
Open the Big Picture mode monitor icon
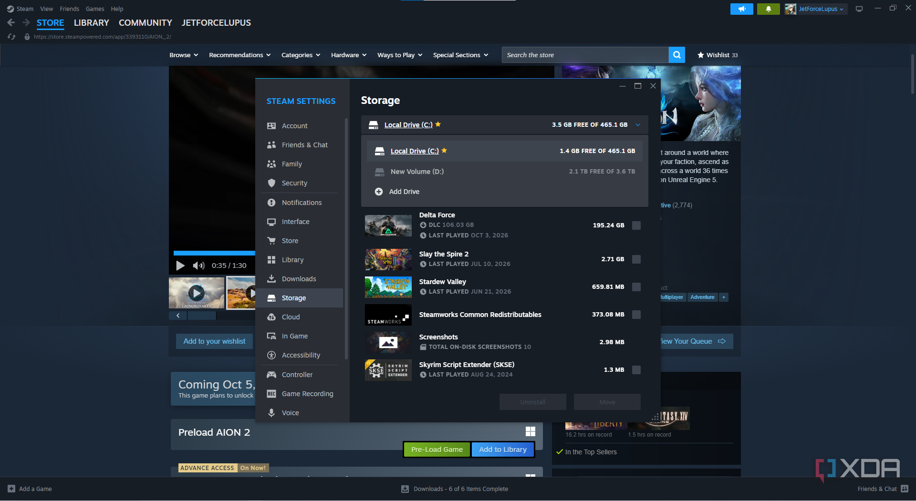pyautogui.click(x=859, y=9)
